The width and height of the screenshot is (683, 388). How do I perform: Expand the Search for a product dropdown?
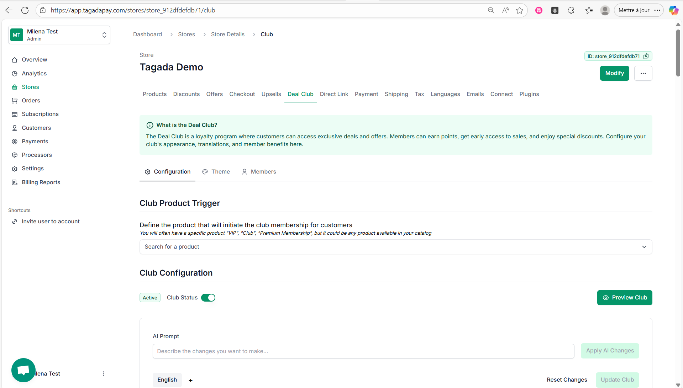[x=396, y=247]
